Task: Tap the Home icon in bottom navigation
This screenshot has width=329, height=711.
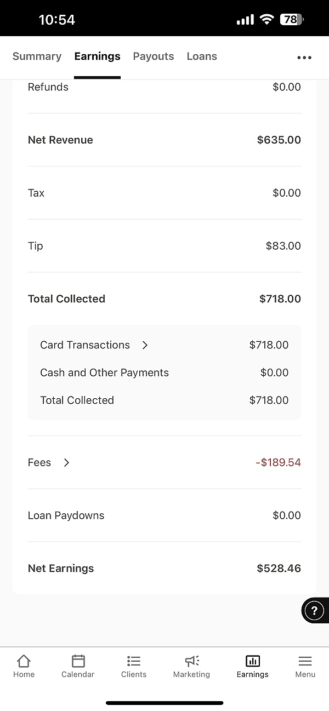Action: point(24,661)
